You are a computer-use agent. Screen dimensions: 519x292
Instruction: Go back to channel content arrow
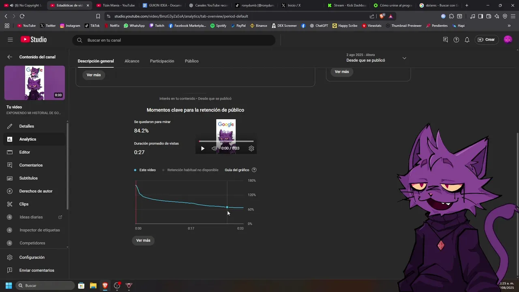click(10, 57)
